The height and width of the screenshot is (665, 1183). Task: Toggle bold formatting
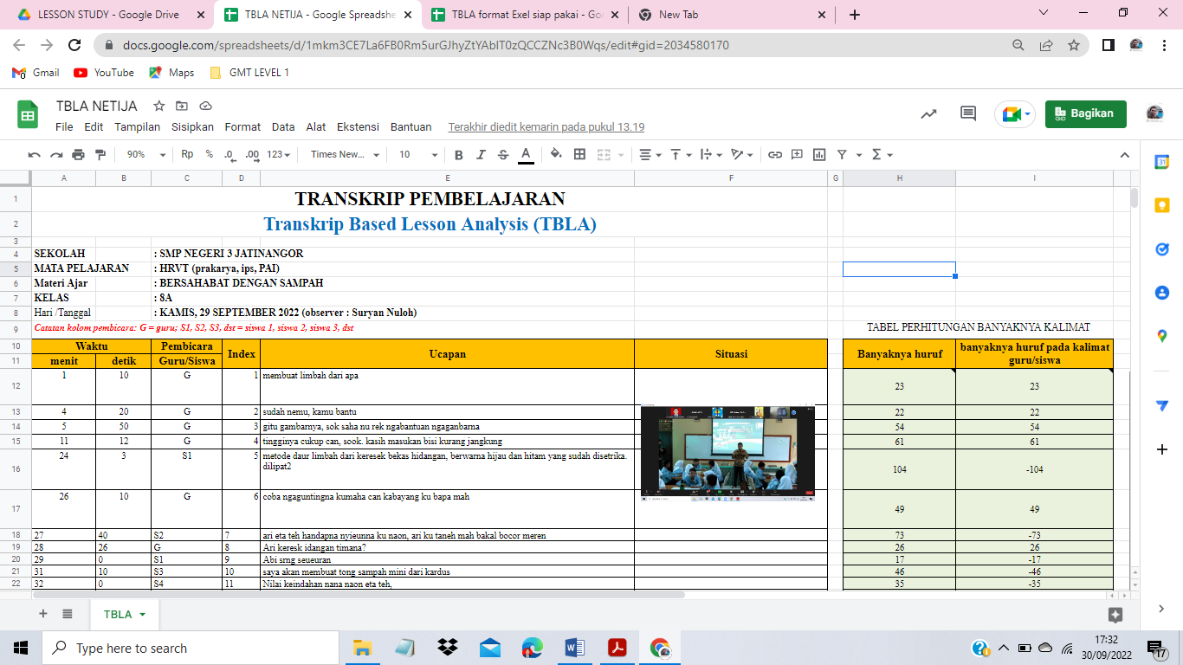coord(458,154)
